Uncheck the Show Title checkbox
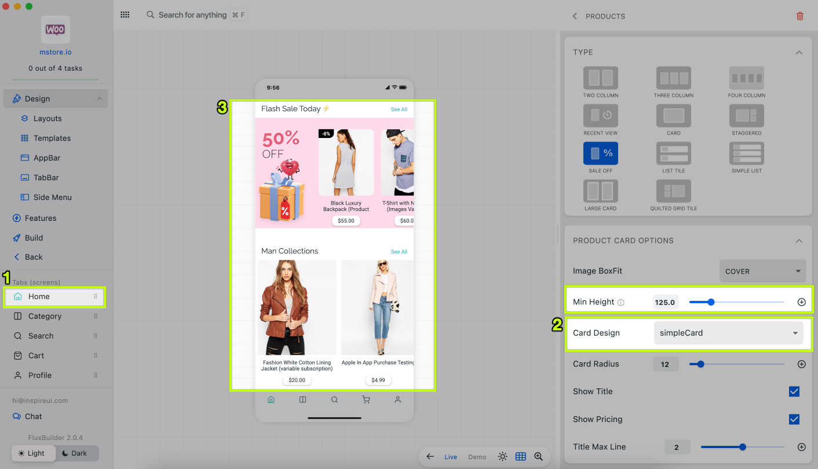The width and height of the screenshot is (818, 469). click(794, 392)
